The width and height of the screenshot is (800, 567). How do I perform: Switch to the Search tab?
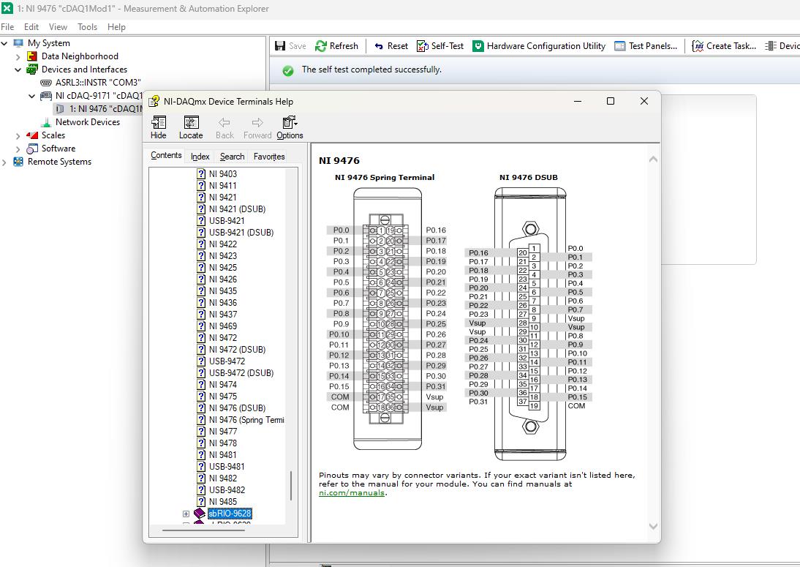pyautogui.click(x=232, y=157)
